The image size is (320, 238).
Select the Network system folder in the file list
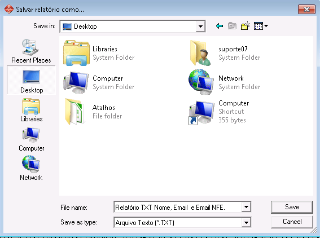225,82
